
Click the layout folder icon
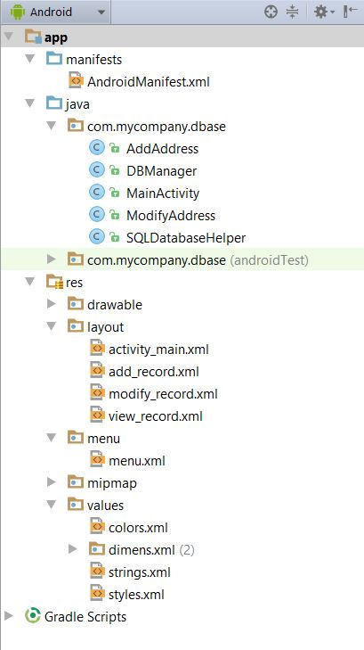click(x=76, y=326)
